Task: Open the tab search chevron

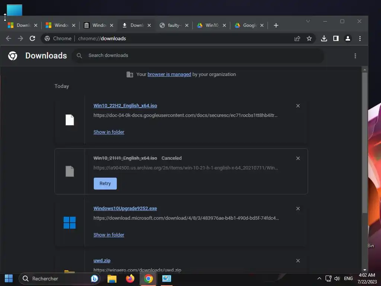Action: [x=308, y=21]
